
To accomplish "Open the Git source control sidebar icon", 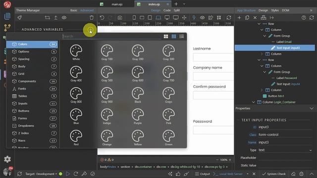I will point(7,28).
